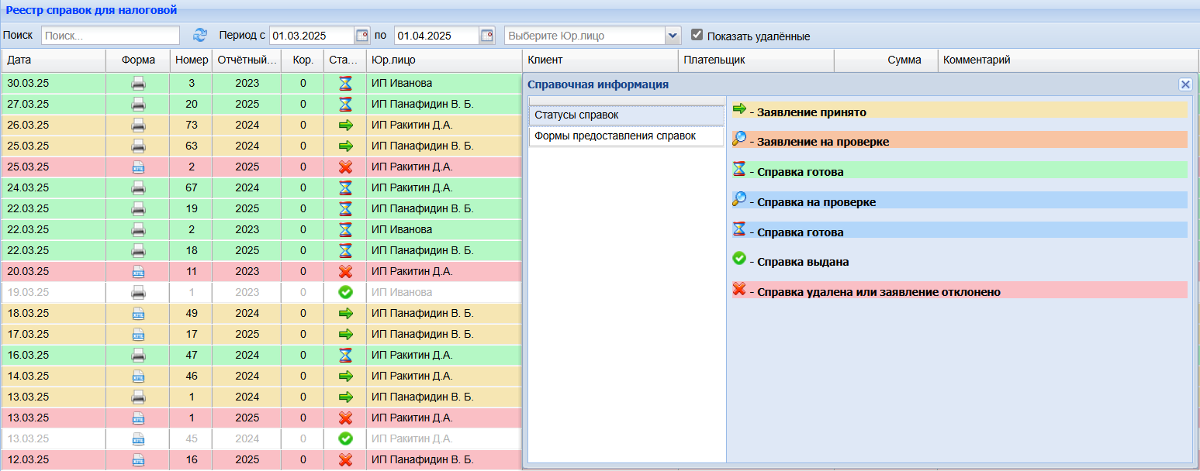Click hourglass status in 30.03.25 row
Viewport: 1200px width, 471px height.
tap(345, 83)
